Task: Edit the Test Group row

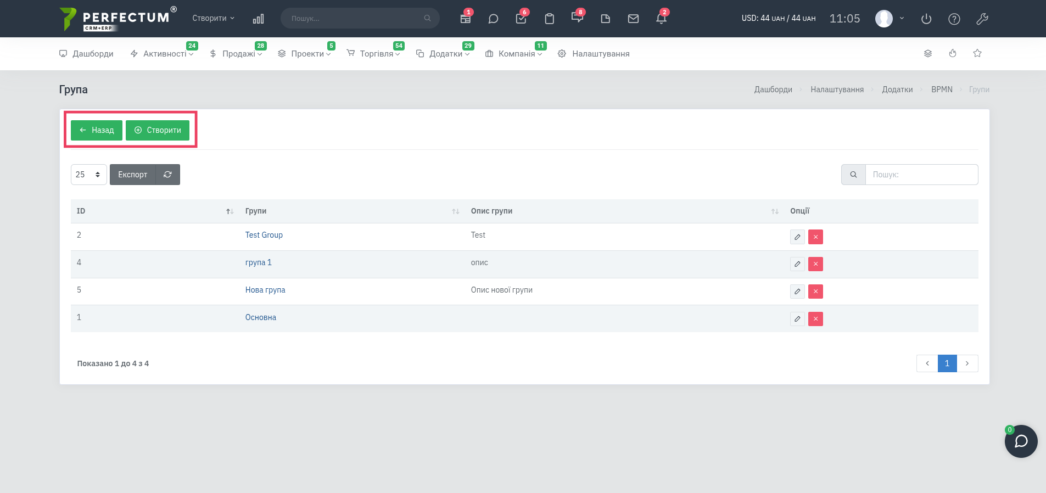Action: pos(797,237)
